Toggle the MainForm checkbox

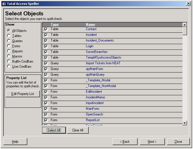coord(46,109)
